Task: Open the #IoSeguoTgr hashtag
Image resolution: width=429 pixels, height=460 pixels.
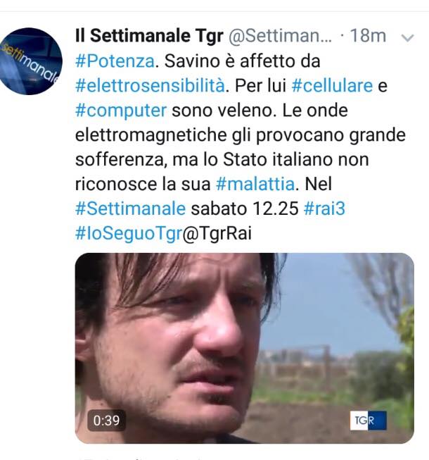Action: [x=129, y=233]
